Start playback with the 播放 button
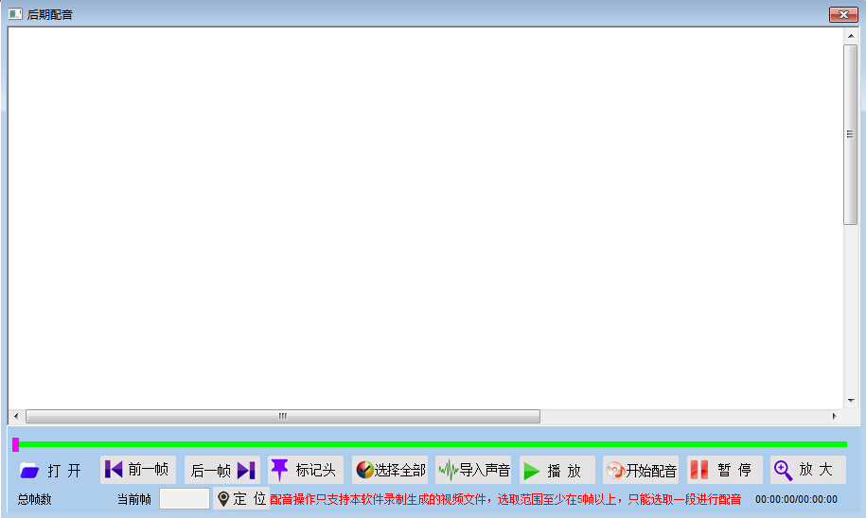The image size is (866, 518). click(557, 470)
